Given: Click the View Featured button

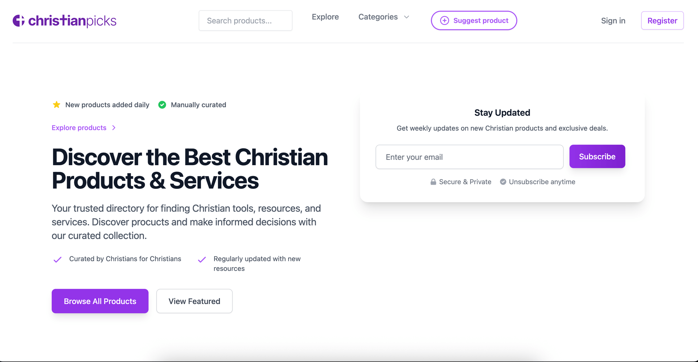Looking at the screenshot, I should (x=194, y=301).
